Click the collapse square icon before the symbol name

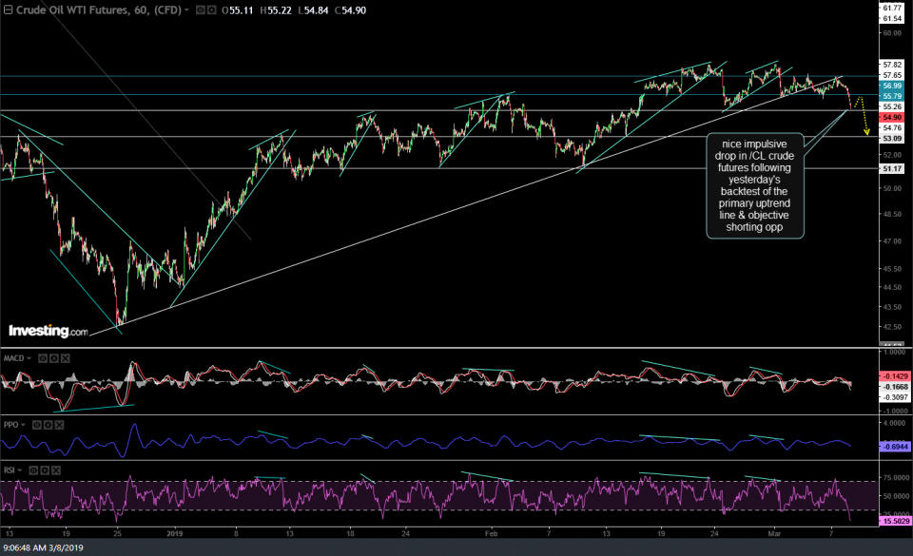click(9, 10)
